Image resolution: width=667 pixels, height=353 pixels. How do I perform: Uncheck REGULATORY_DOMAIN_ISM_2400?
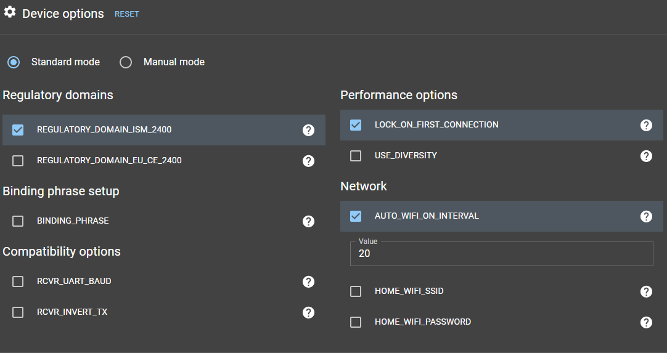point(18,130)
